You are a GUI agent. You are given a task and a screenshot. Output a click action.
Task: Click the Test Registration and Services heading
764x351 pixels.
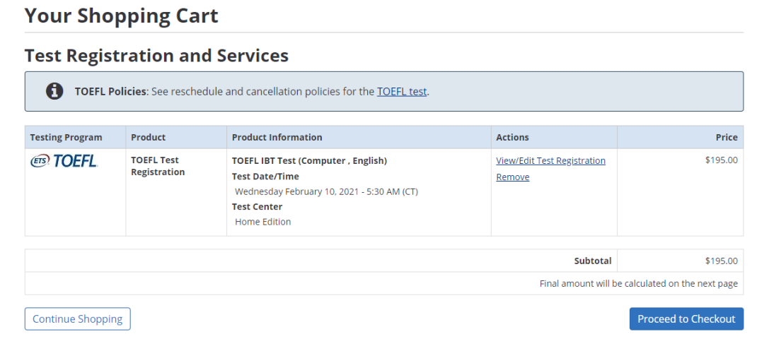(156, 55)
